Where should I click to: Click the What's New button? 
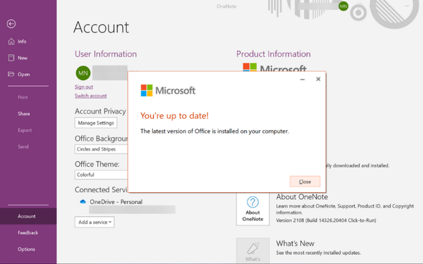click(253, 251)
